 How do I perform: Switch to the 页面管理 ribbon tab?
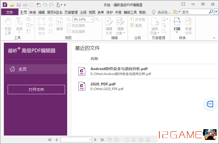point(71,12)
